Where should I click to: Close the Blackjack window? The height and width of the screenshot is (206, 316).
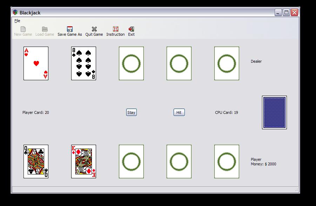coord(295,13)
